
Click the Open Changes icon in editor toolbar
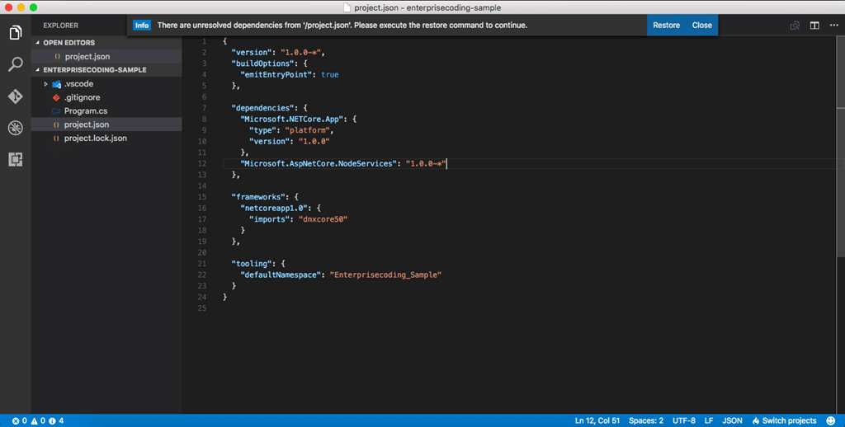[x=795, y=26]
